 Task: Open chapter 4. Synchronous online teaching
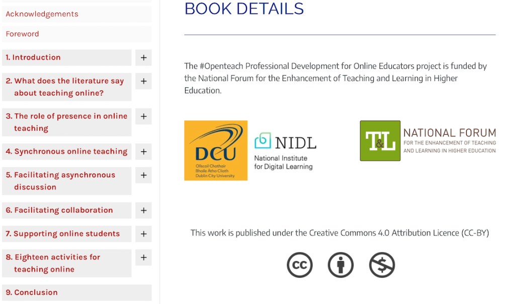66,152
